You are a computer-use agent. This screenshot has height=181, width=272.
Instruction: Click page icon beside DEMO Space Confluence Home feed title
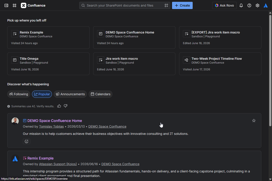pyautogui.click(x=25, y=121)
